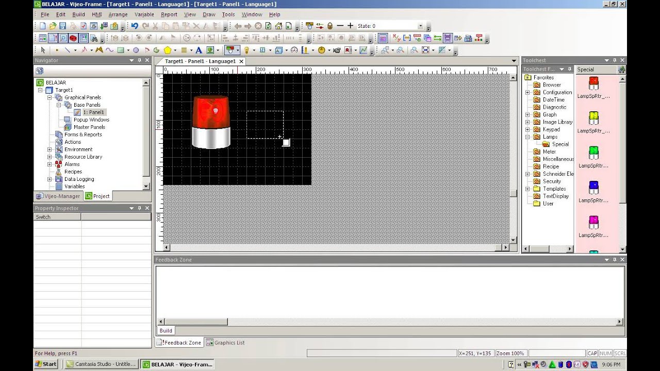Select the curved line drawing tool
This screenshot has width=660, height=371.
coord(109,50)
